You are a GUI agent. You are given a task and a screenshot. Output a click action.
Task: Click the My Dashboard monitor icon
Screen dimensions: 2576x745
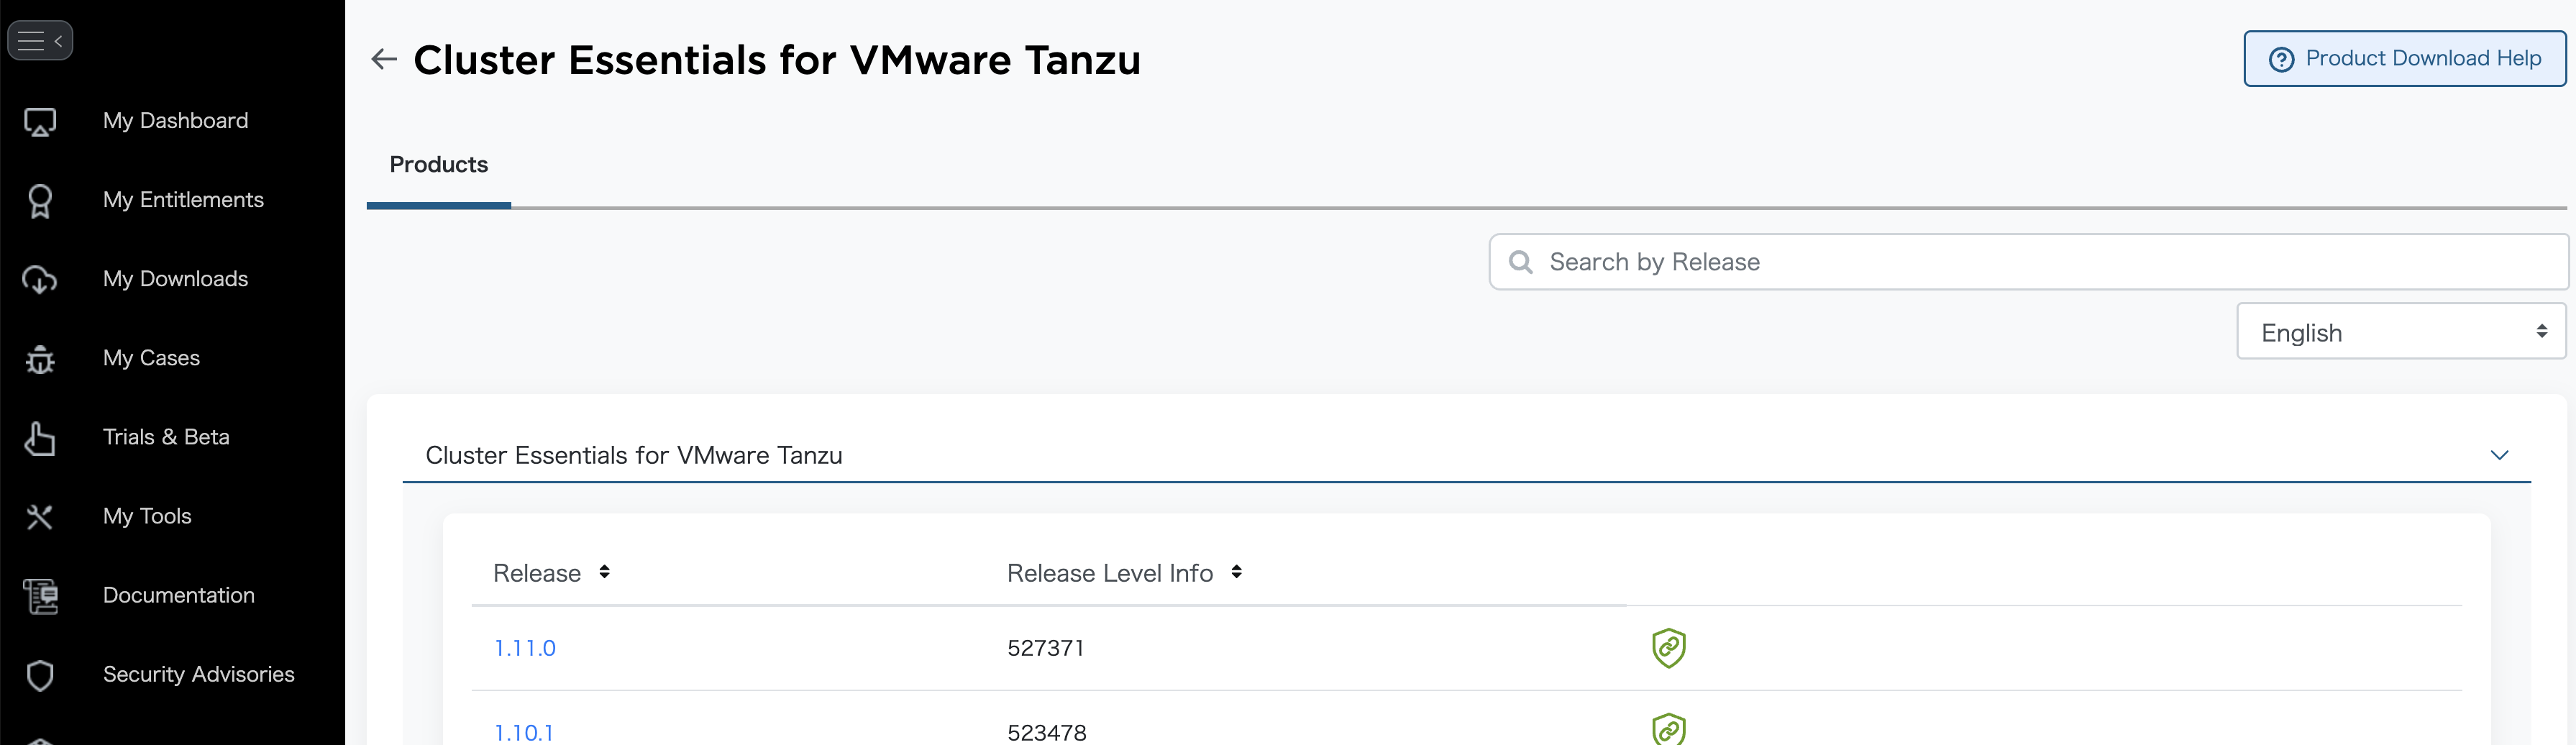[x=40, y=121]
